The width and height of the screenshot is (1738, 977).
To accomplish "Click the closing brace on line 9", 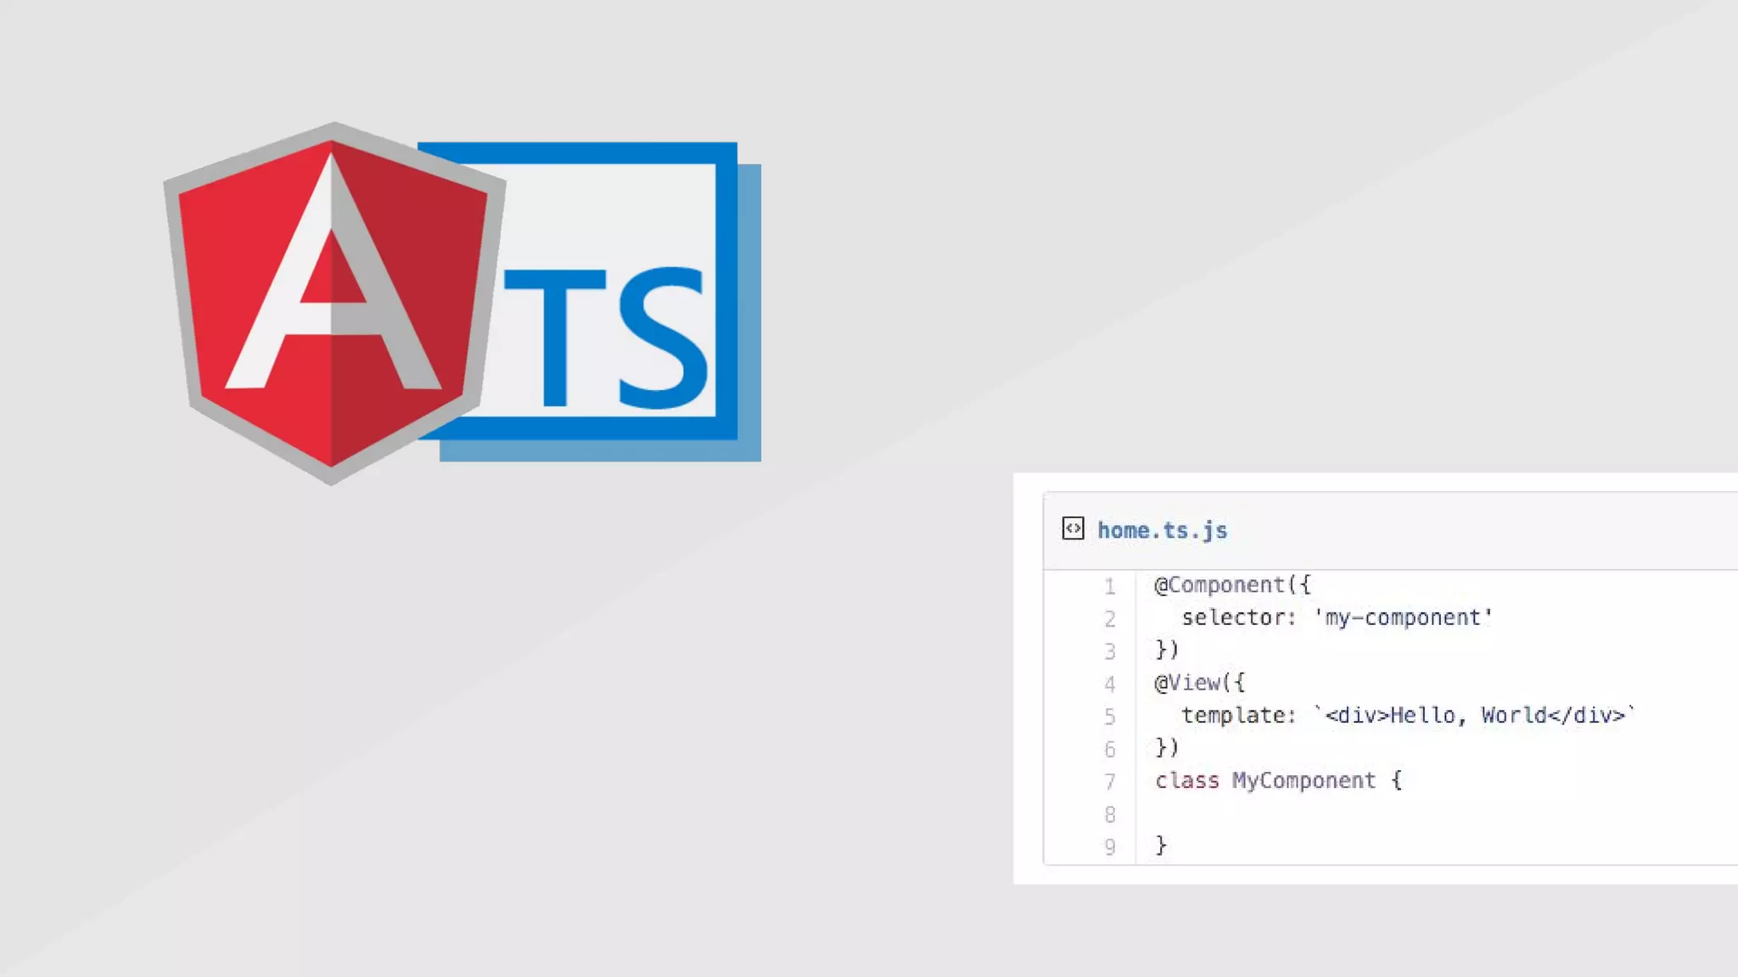I will [x=1161, y=846].
